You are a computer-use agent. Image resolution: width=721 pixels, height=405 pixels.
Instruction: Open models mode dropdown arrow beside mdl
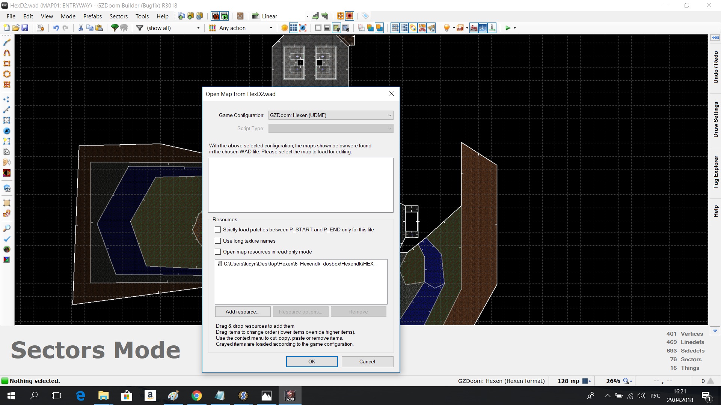(x=467, y=28)
